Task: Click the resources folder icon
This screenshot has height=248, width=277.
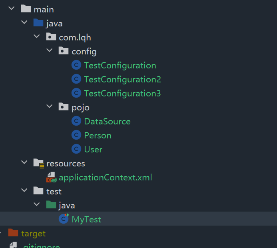Action: coord(39,163)
